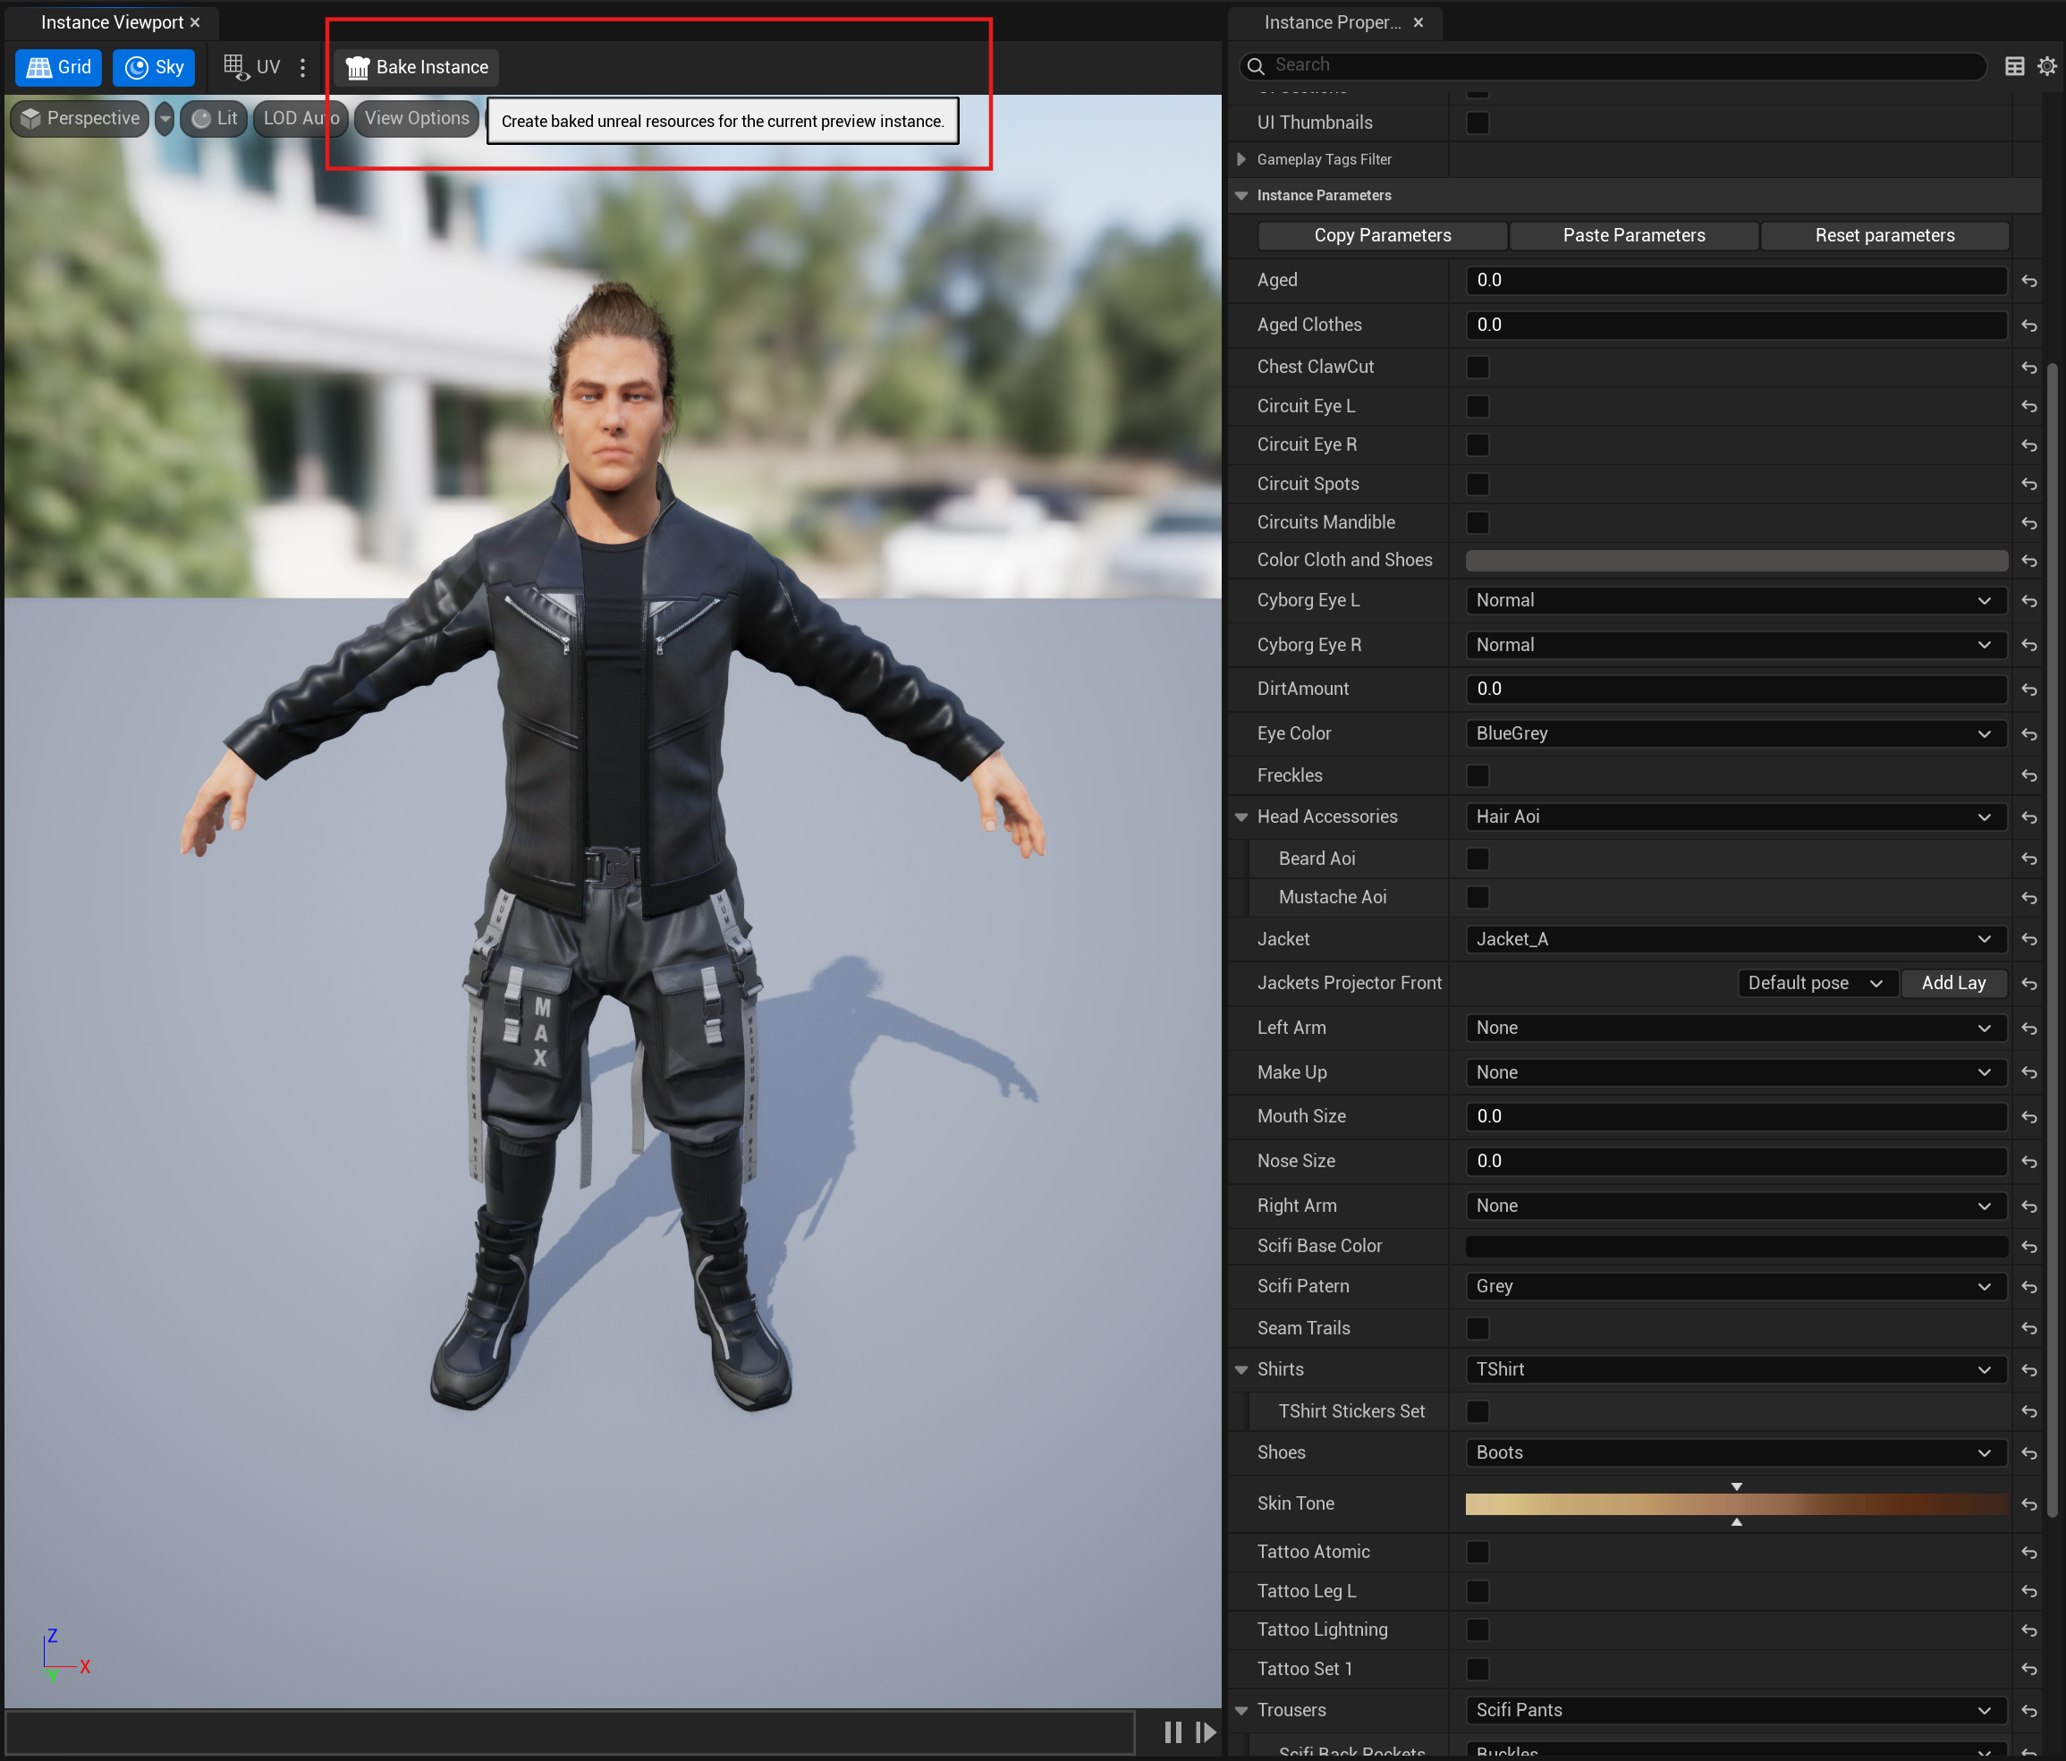Screen dimensions: 2066x1761
Task: Open the Eye Color dropdown
Action: coord(1736,734)
